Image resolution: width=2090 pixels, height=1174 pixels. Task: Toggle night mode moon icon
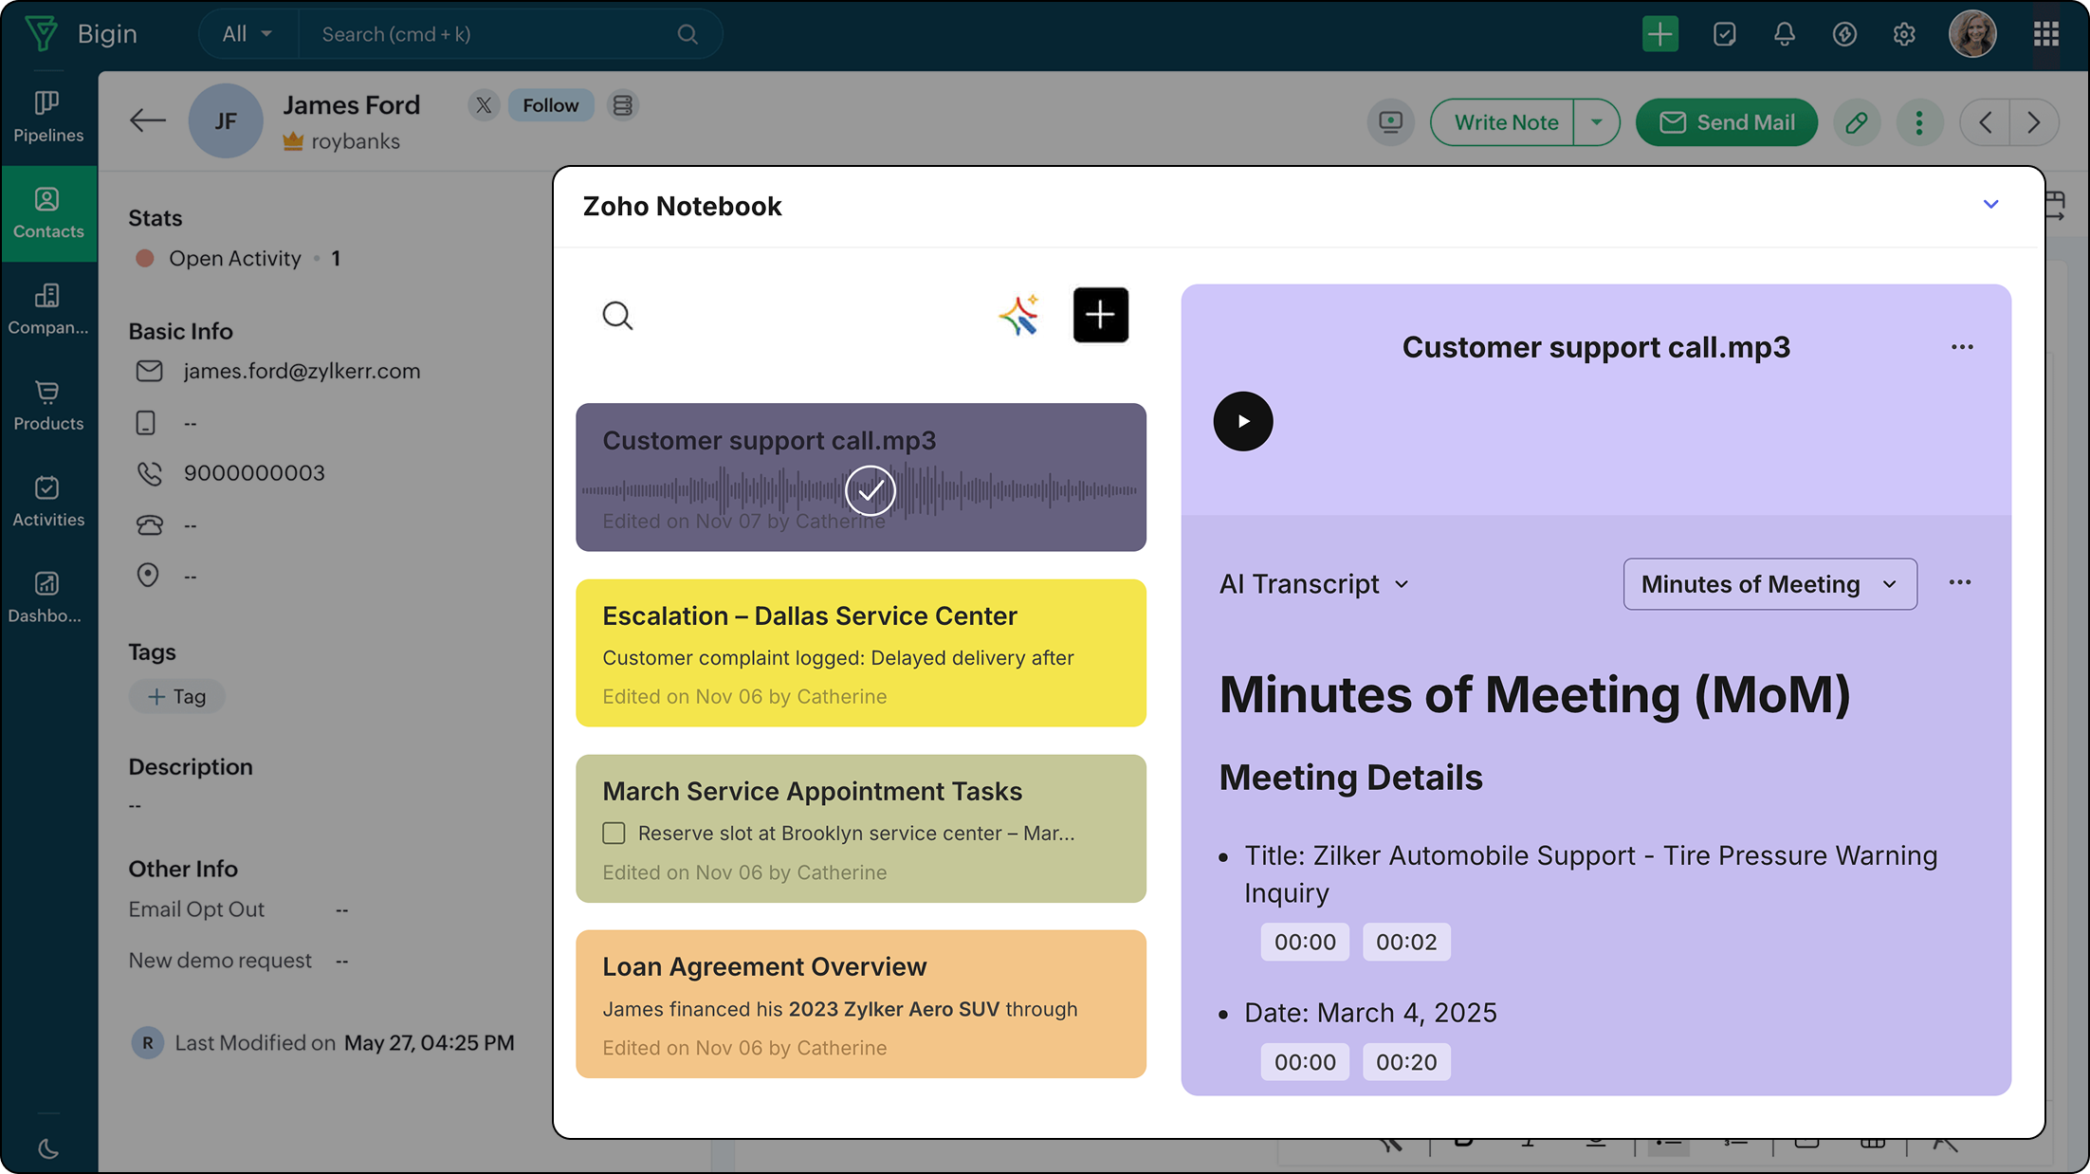[48, 1148]
